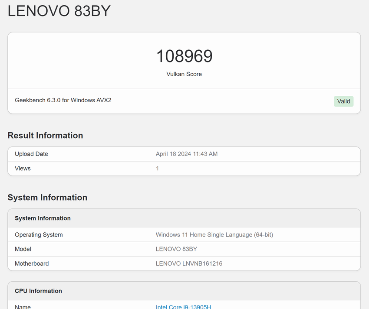
Task: Click the green Valid badge
Action: point(343,101)
